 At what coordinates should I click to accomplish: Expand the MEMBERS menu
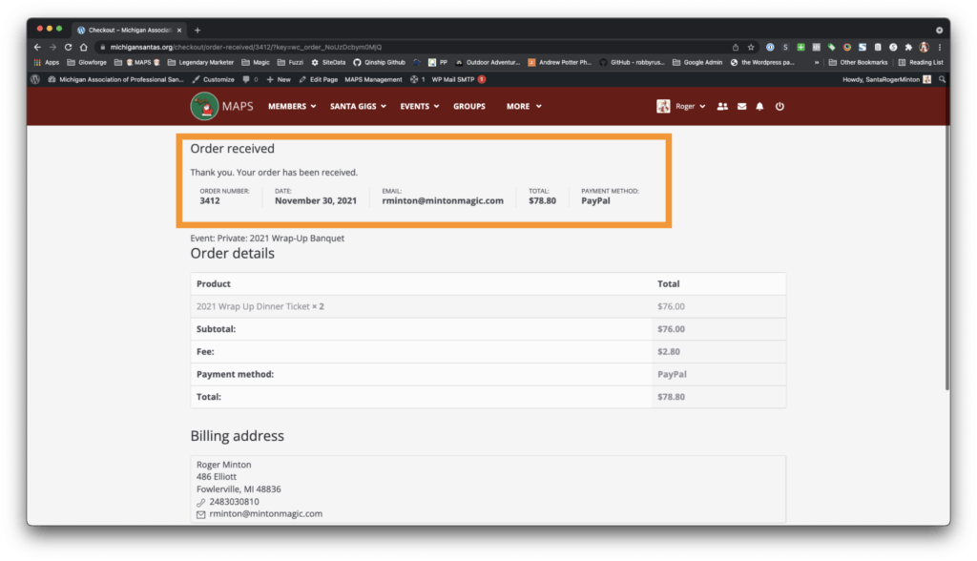click(292, 107)
